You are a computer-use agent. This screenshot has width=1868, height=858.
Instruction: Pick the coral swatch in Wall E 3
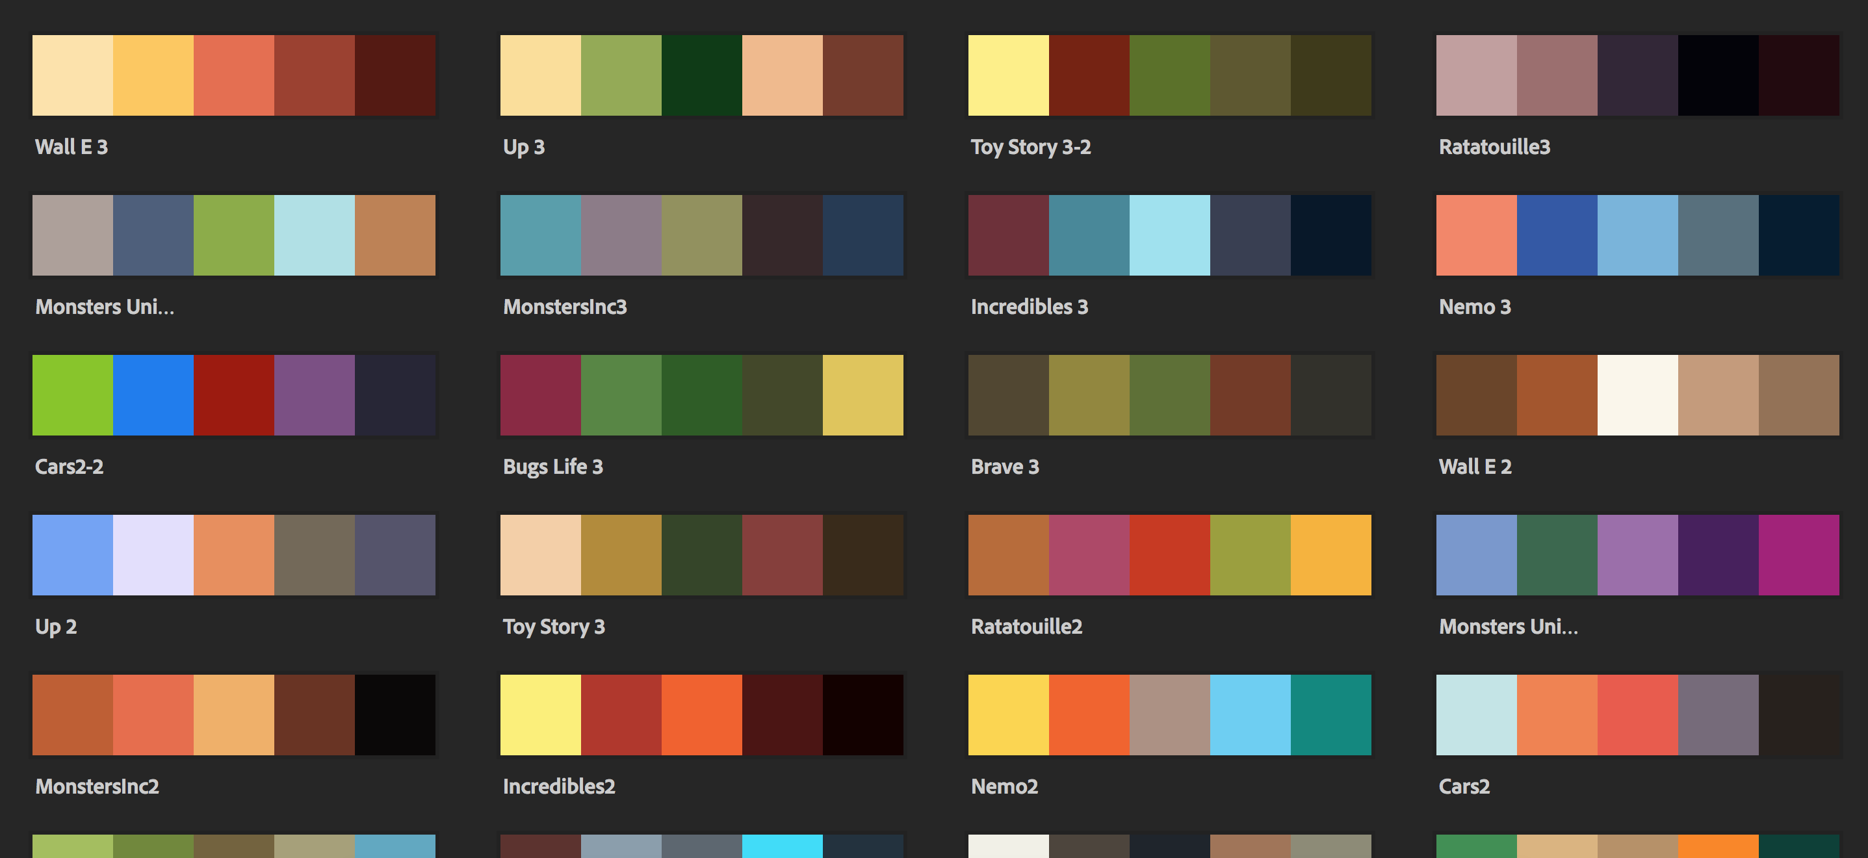[x=233, y=75]
